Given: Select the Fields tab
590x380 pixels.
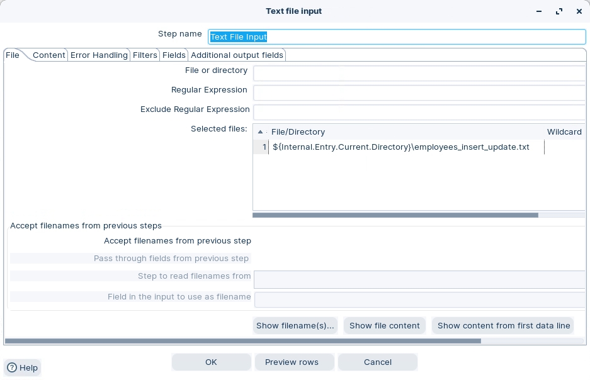Looking at the screenshot, I should click(x=174, y=55).
